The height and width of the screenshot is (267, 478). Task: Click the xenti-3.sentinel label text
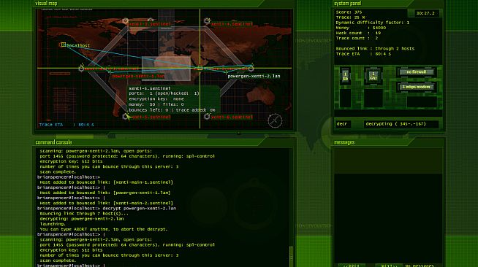pos(150,24)
